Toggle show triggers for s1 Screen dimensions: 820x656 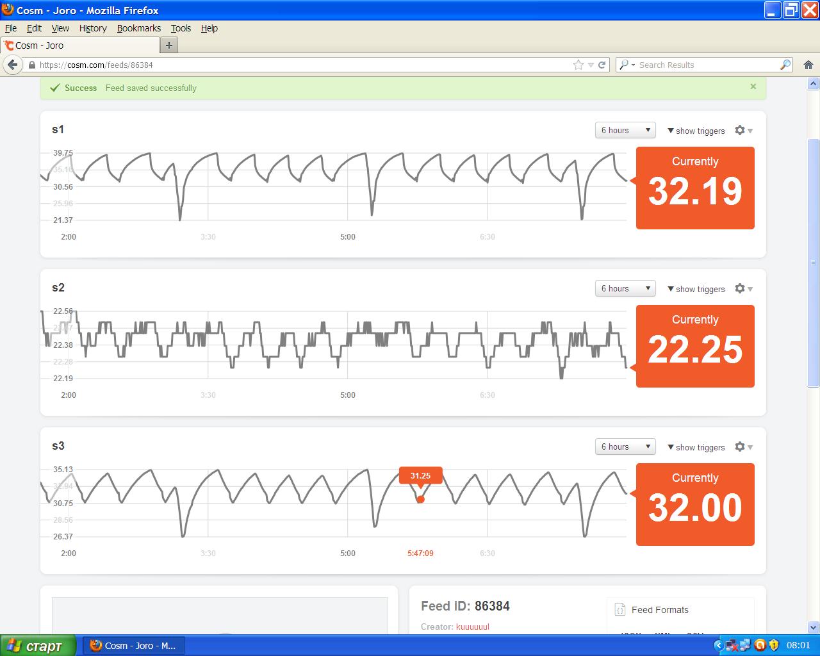tap(696, 131)
